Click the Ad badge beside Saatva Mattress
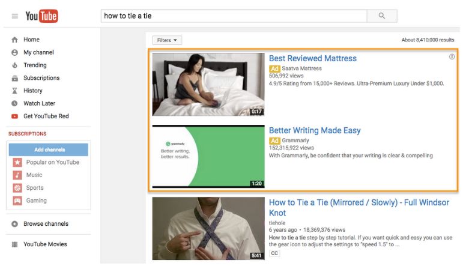The image size is (472, 266). coord(274,68)
